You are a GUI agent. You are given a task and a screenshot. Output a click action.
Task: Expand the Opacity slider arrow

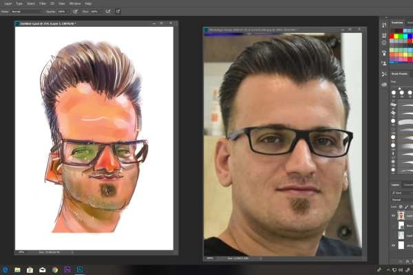(x=68, y=12)
